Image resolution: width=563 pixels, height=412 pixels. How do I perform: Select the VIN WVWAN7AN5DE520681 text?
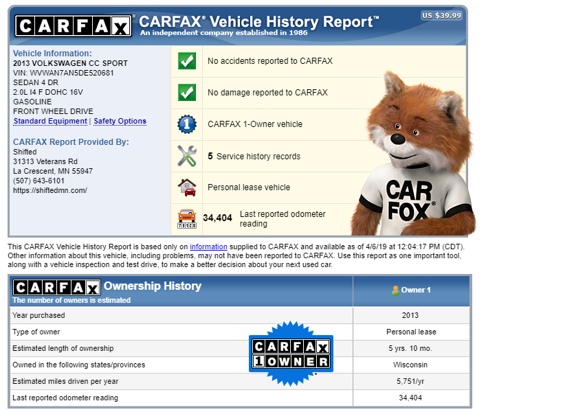(x=63, y=73)
